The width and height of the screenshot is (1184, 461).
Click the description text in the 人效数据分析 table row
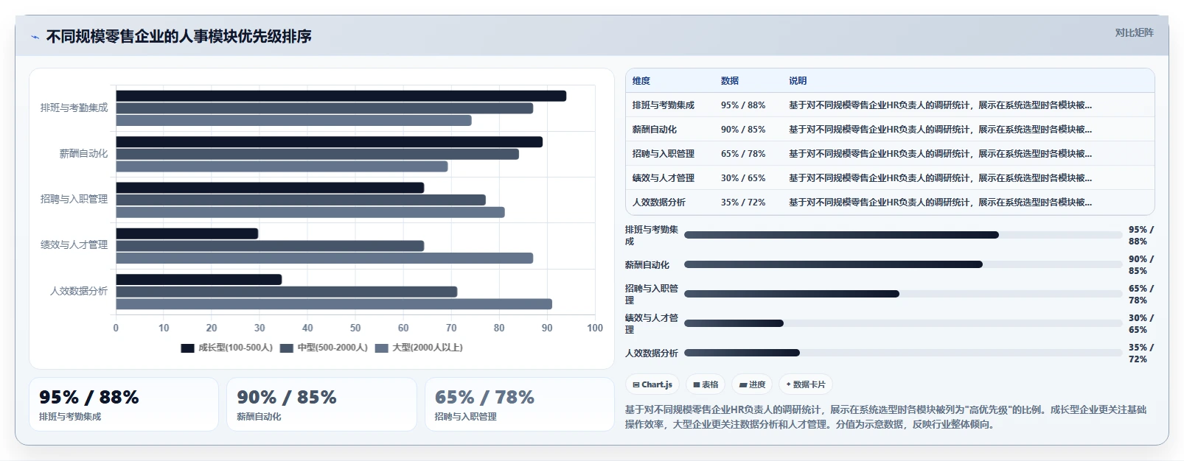coord(940,203)
